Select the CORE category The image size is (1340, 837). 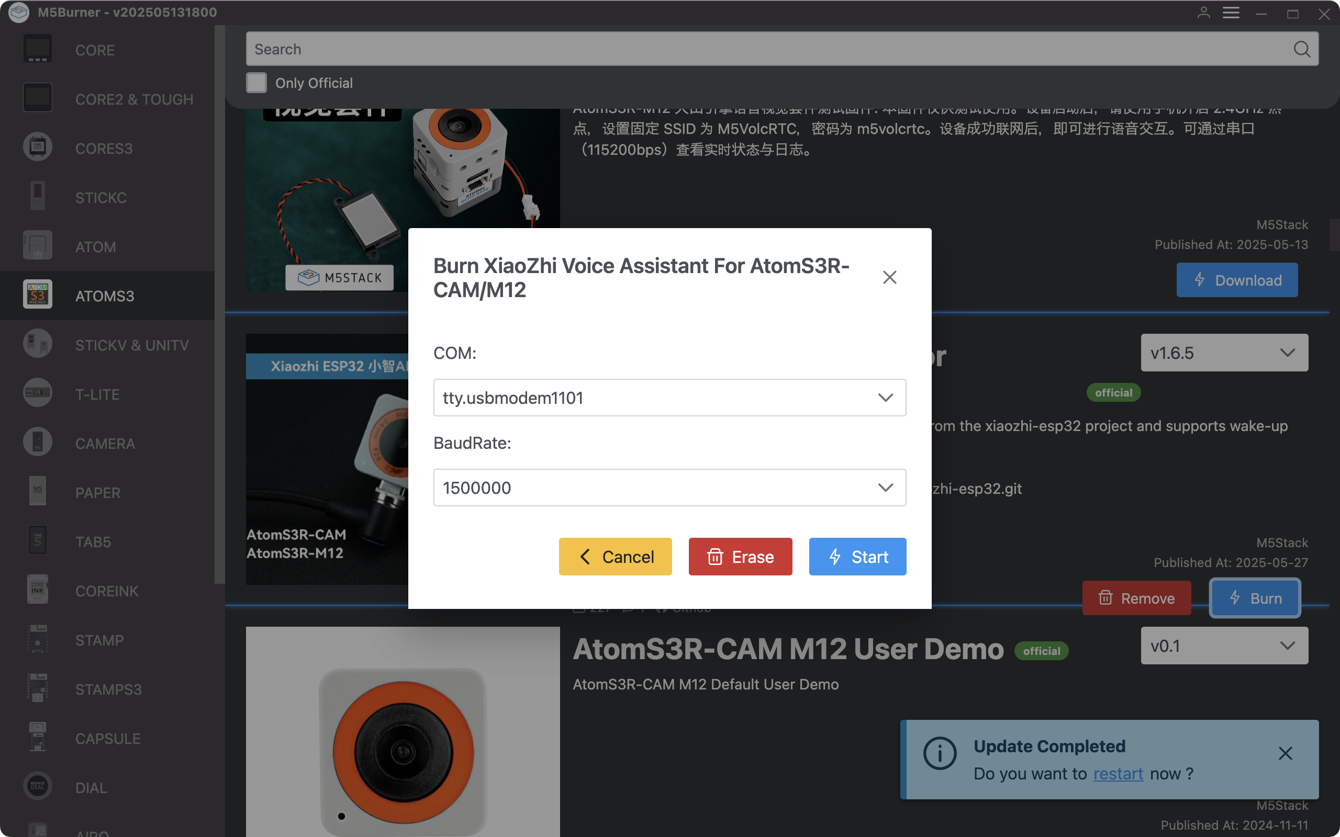tap(107, 49)
